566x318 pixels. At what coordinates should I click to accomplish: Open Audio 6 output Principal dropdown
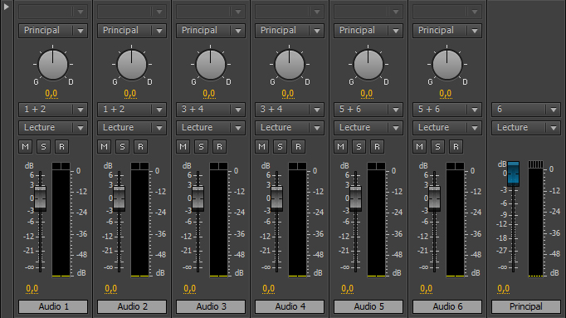(447, 31)
